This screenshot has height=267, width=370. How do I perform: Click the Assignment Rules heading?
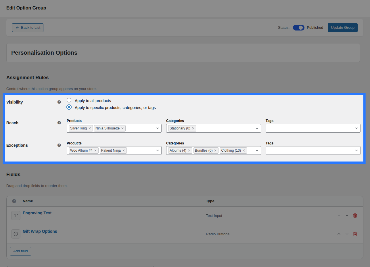pos(28,78)
